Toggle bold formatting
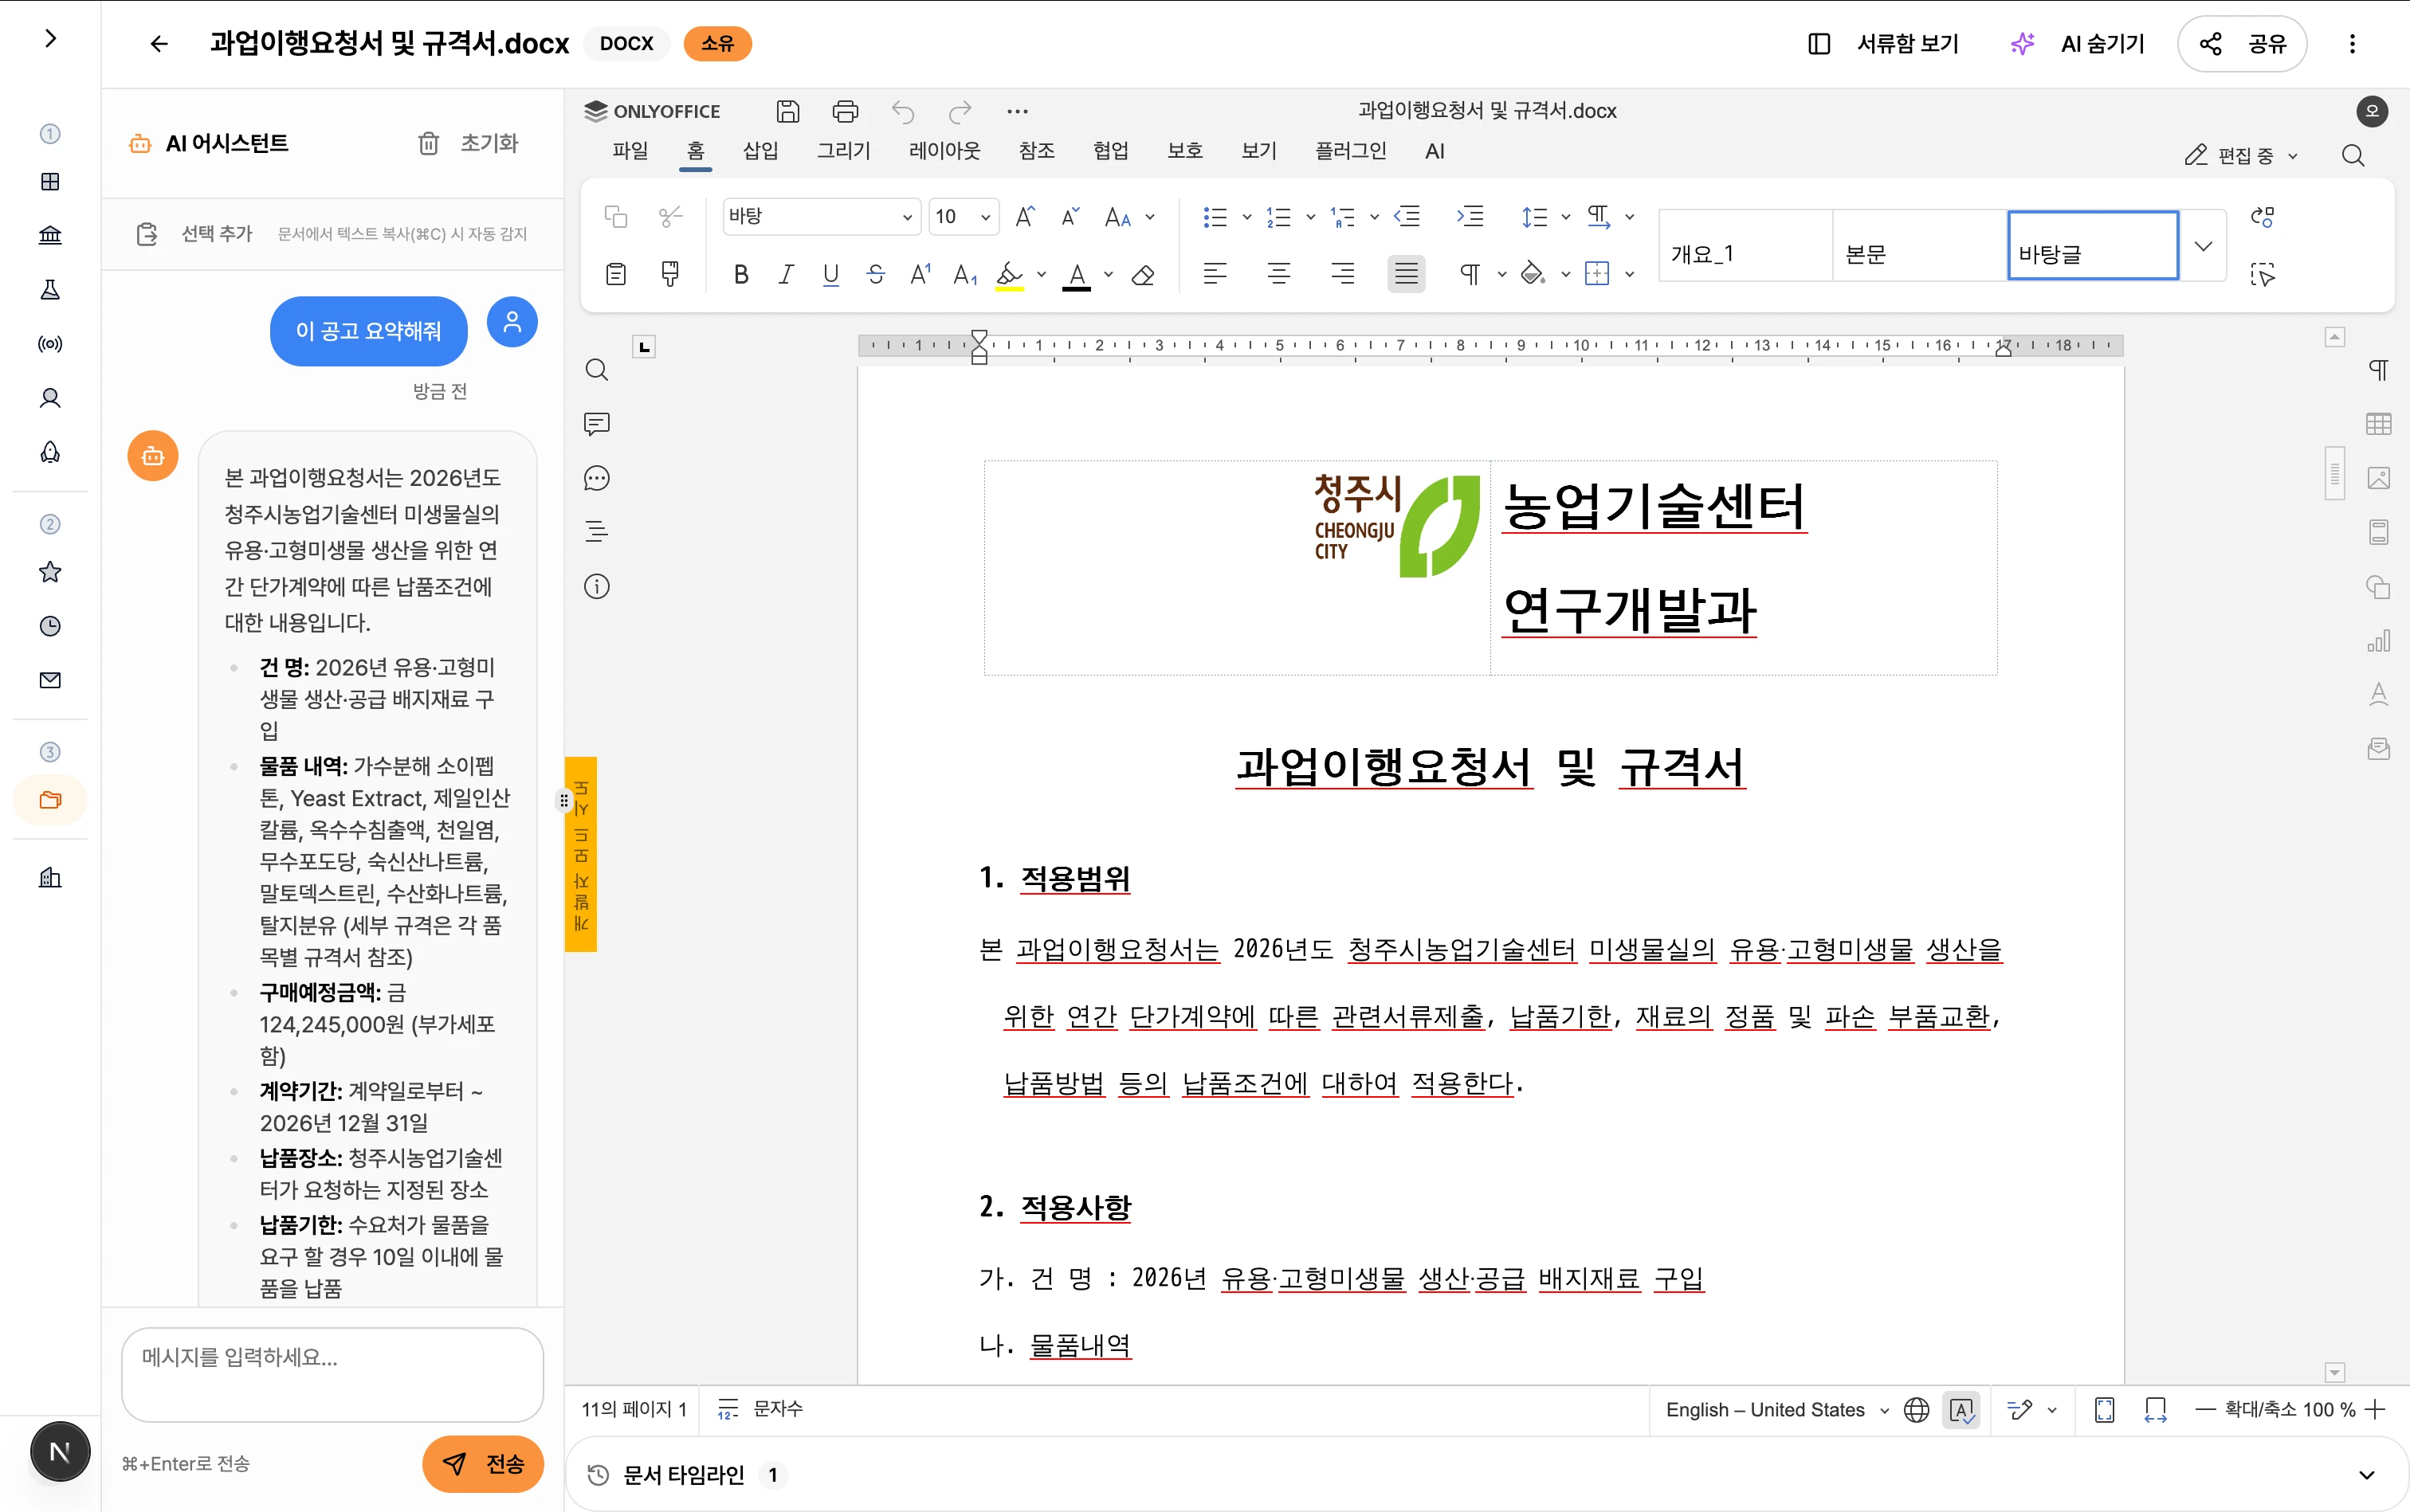This screenshot has height=1512, width=2410. [740, 274]
